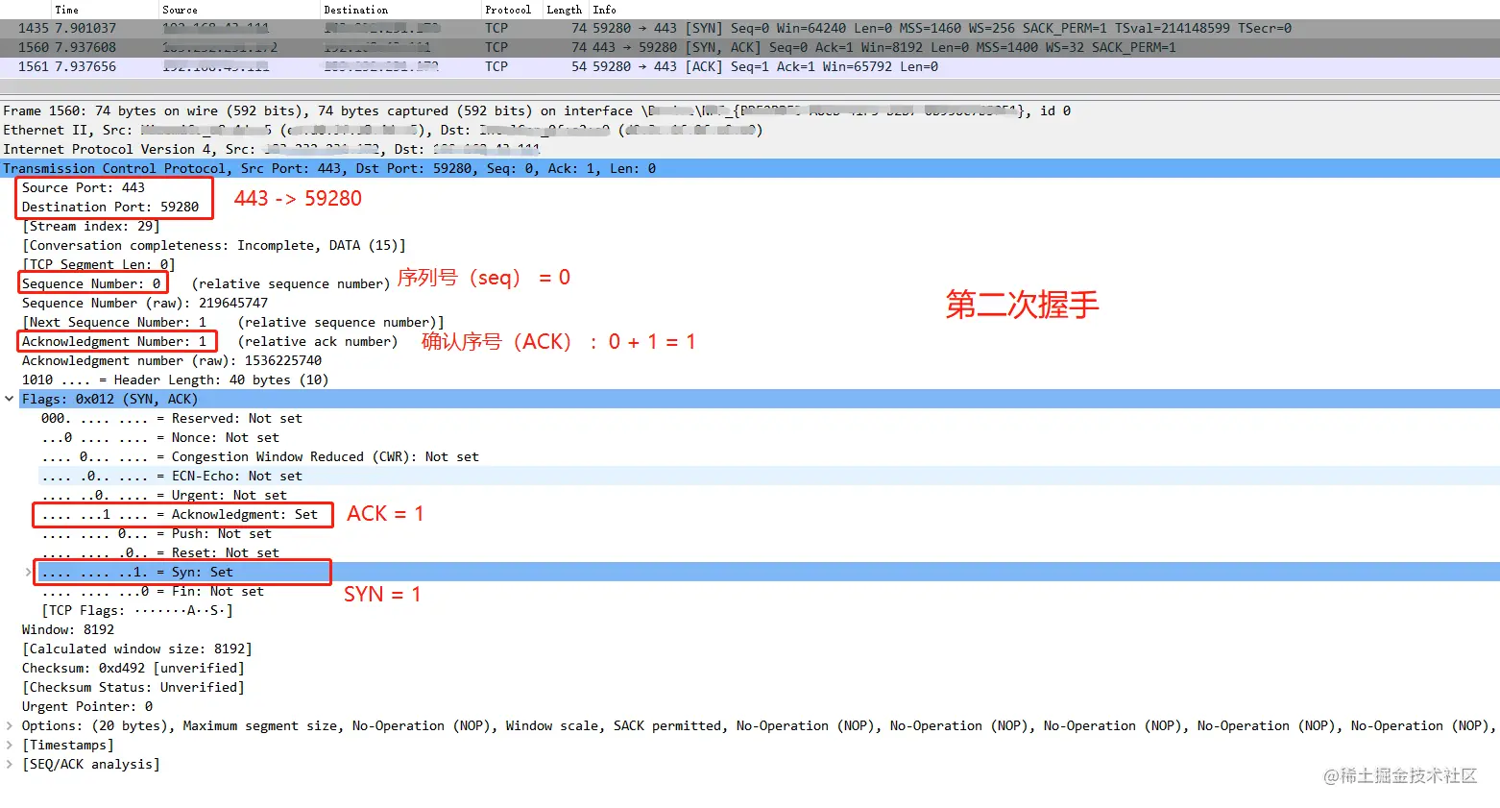Expand the [Timestamps] section

tap(10, 745)
